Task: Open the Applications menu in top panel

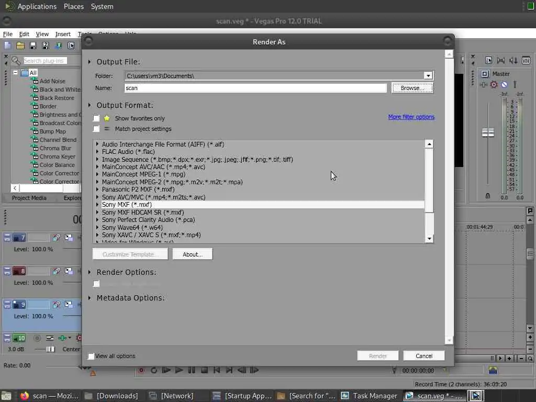Action: 37,6
